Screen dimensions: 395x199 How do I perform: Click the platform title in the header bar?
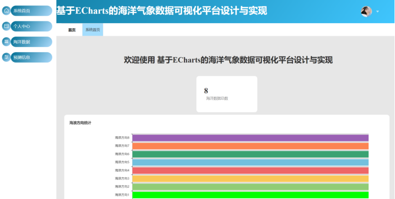pyautogui.click(x=161, y=11)
